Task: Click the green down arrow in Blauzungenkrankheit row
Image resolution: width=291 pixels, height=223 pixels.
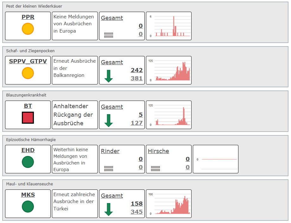Action: pos(109,121)
